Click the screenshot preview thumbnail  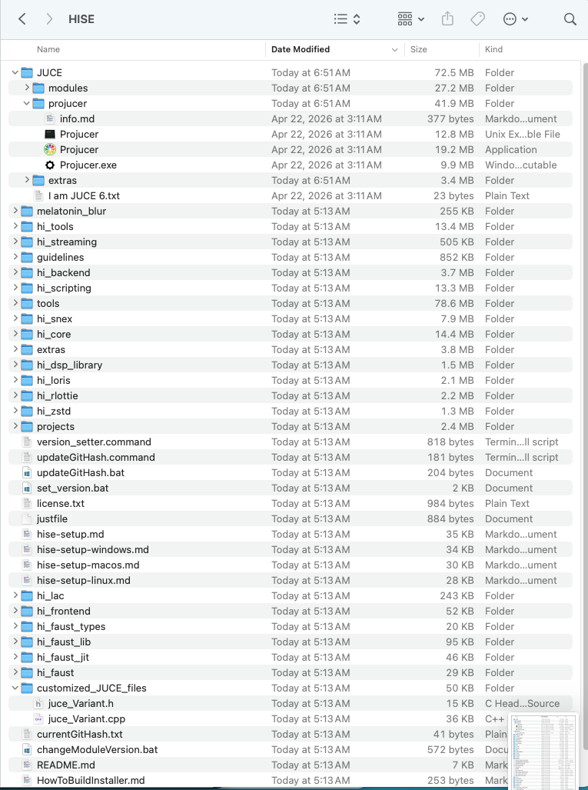(x=543, y=752)
